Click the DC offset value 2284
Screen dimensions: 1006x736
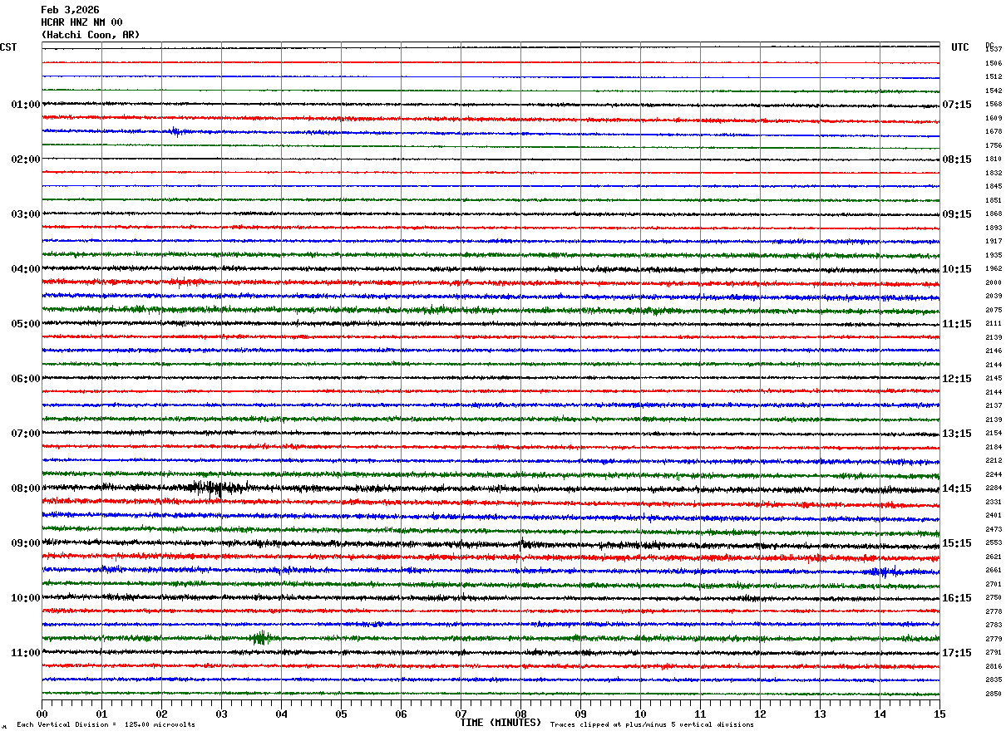[994, 488]
